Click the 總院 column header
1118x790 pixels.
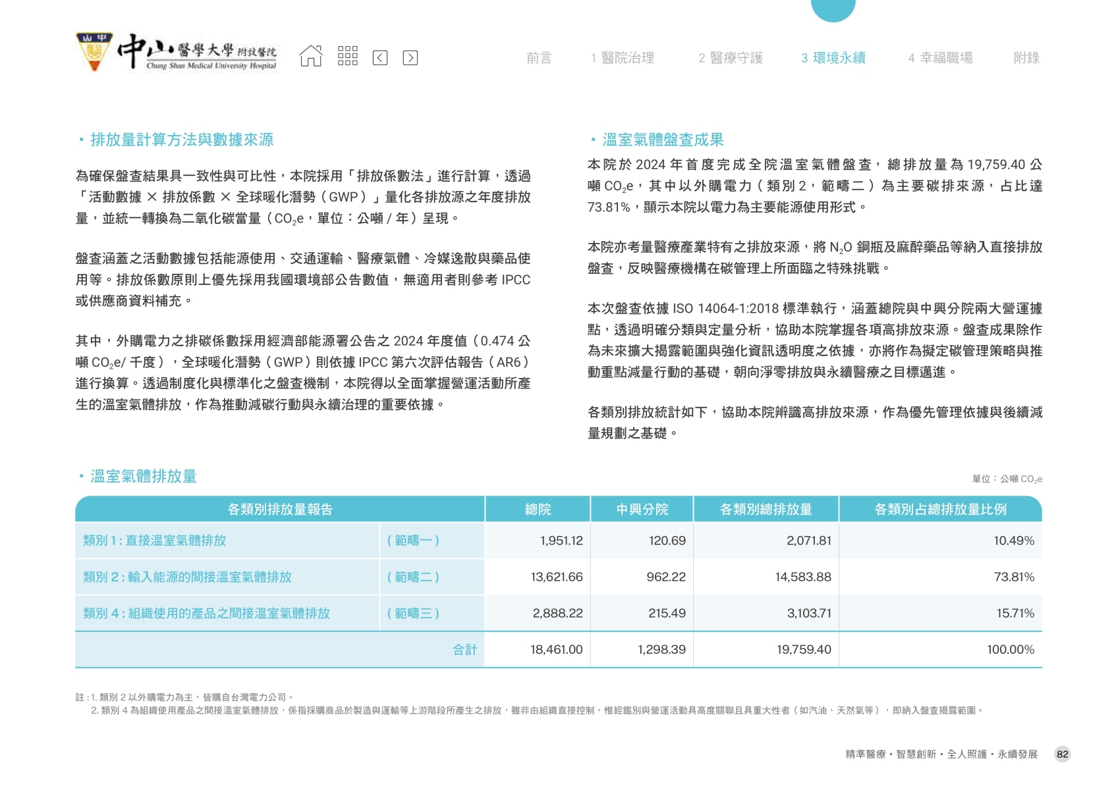point(538,509)
